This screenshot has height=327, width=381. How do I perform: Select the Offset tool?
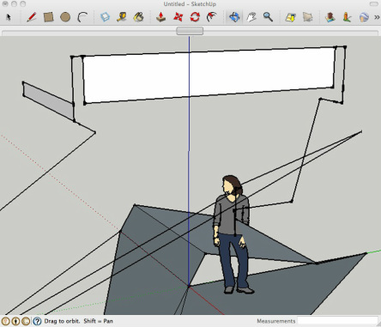212,17
